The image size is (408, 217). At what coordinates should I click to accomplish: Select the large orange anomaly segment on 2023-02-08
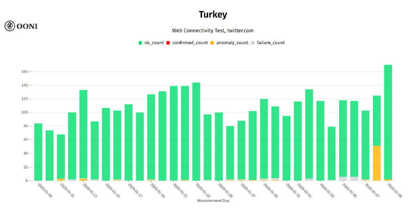[x=377, y=163]
